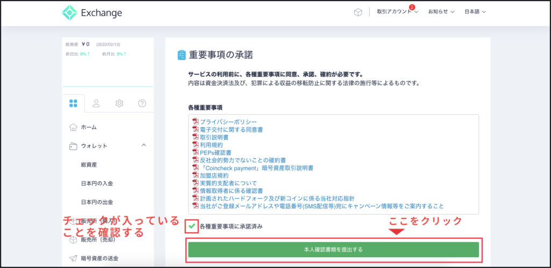Image resolution: width=551 pixels, height=268 pixels.
Task: Click the paper plane icon for 暗号資産の送金
Action: pyautogui.click(x=73, y=258)
